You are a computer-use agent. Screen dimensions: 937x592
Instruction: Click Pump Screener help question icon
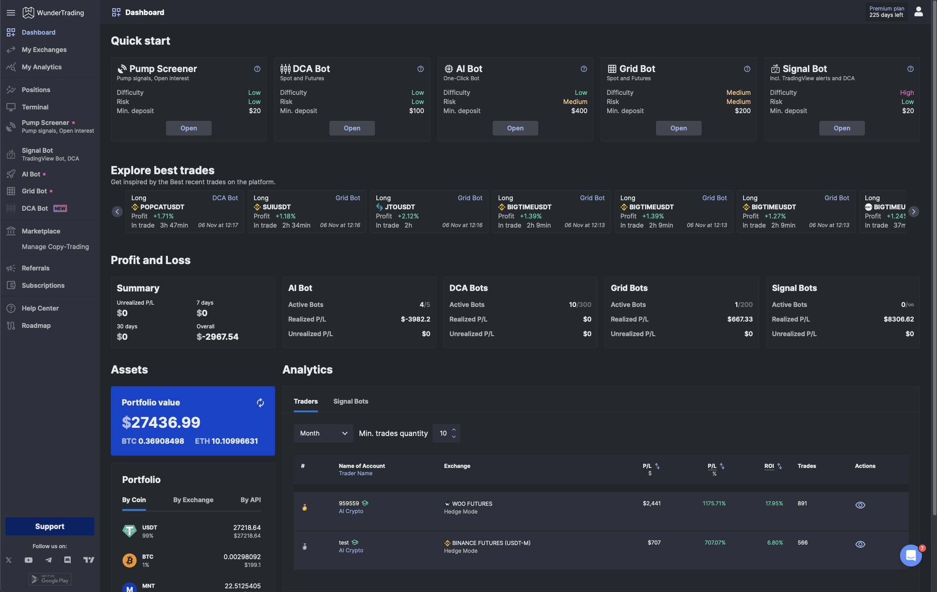pos(257,69)
